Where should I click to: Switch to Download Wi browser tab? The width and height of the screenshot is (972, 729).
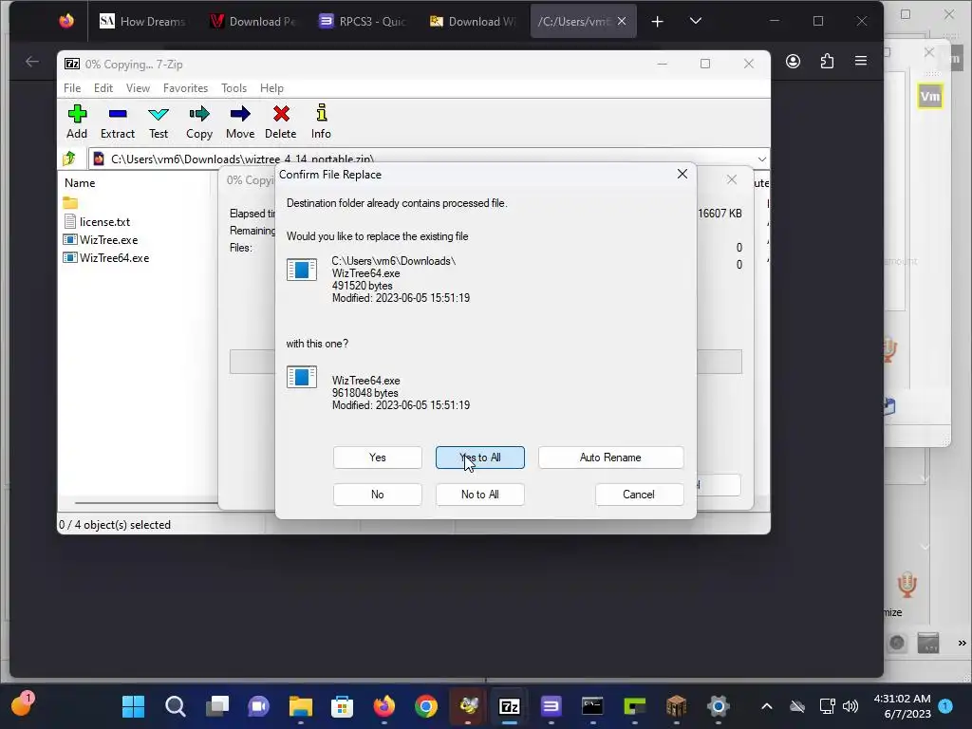473,21
